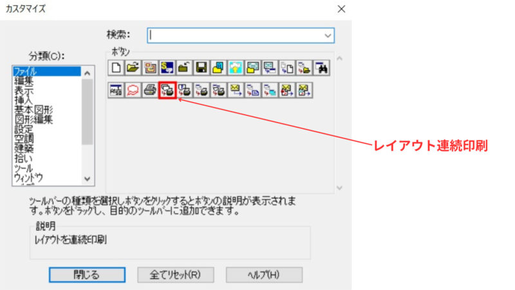
Task: Click the レイアウトを連続印刷 description text
Action: pos(70,240)
